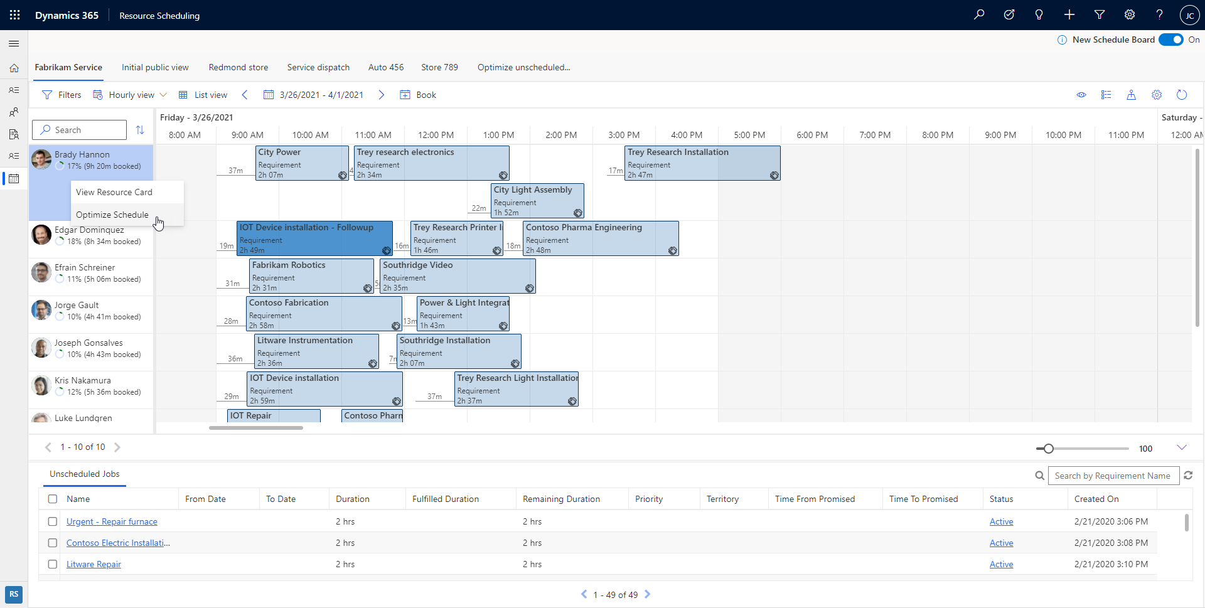Go to previous unscheduled jobs page
Screen dimensions: 1205x608
[584, 594]
